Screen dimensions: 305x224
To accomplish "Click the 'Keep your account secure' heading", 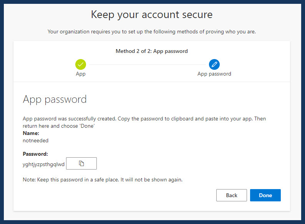I will coord(152,15).
